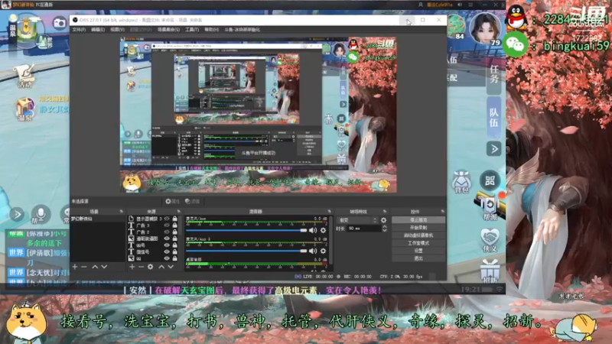Toggle lock on 微信号 source
The width and height of the screenshot is (612, 344).
tap(175, 252)
